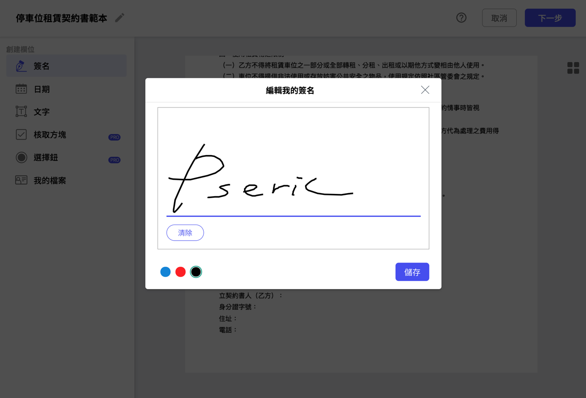Click the 停車位租賃契約書範本 document title
Image resolution: width=586 pixels, height=398 pixels.
tap(61, 18)
